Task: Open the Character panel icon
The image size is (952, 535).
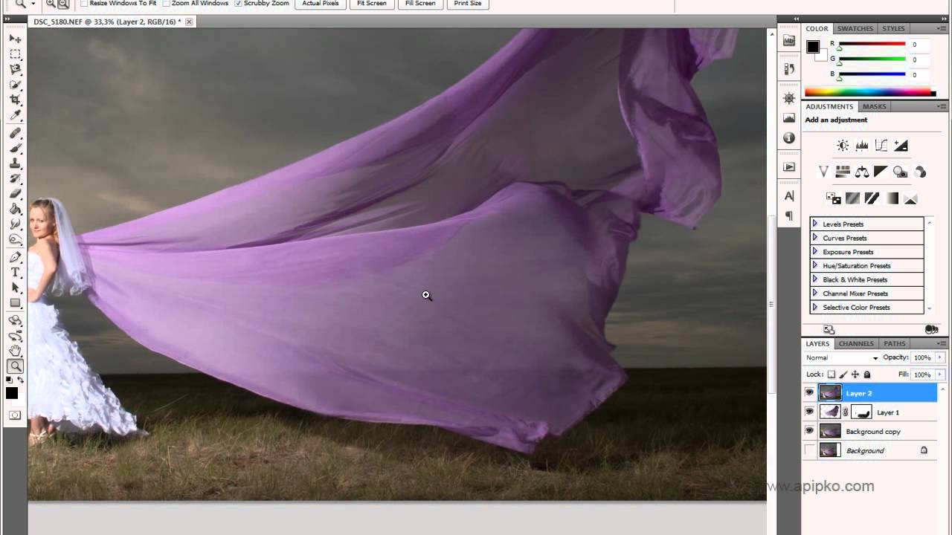Action: [789, 196]
